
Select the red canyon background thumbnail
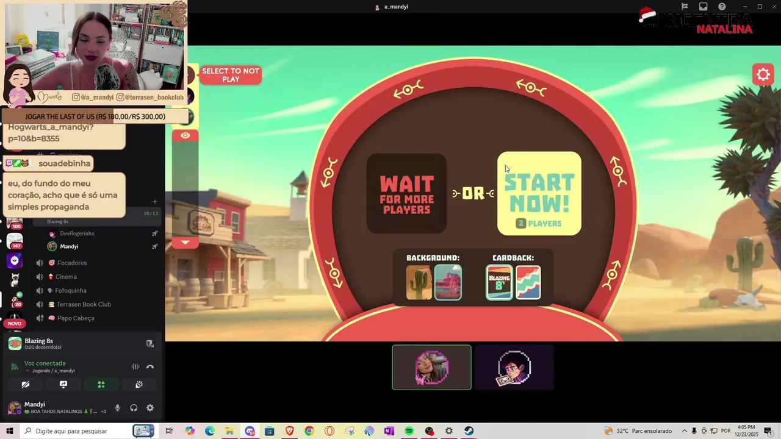448,282
